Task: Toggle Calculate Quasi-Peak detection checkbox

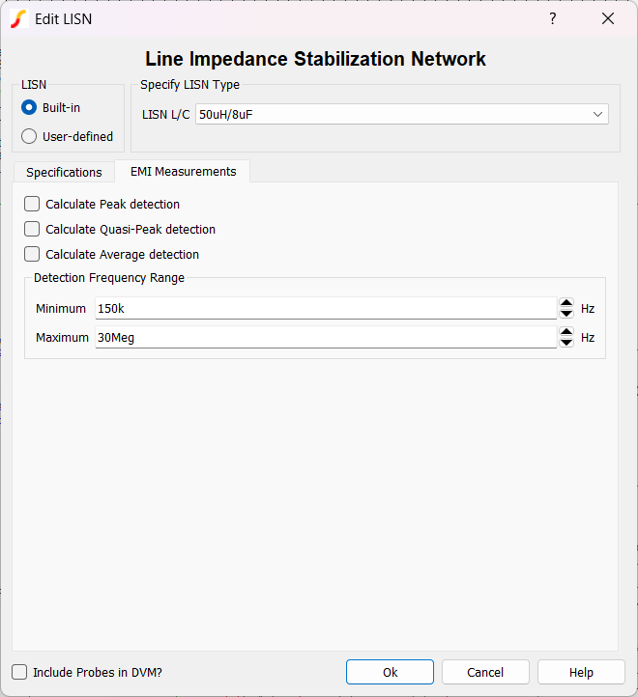Action: point(32,230)
